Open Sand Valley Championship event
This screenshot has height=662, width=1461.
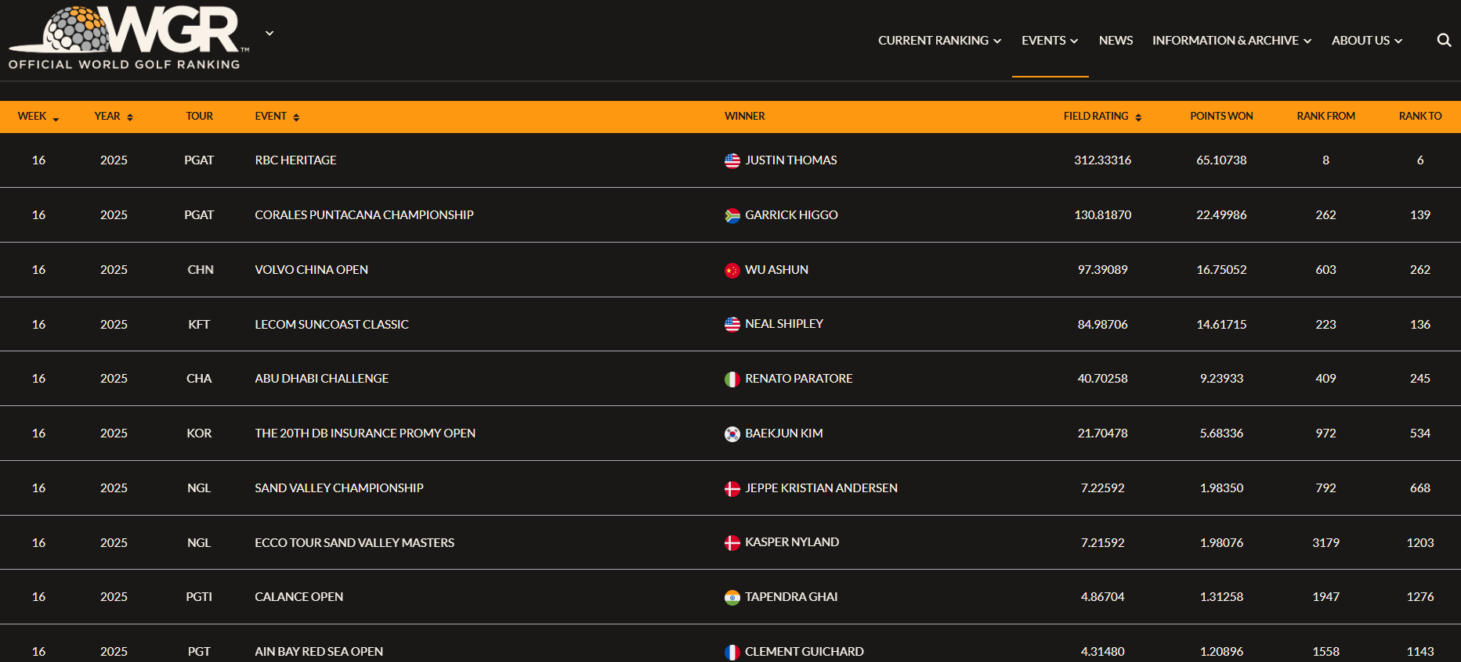click(x=339, y=488)
